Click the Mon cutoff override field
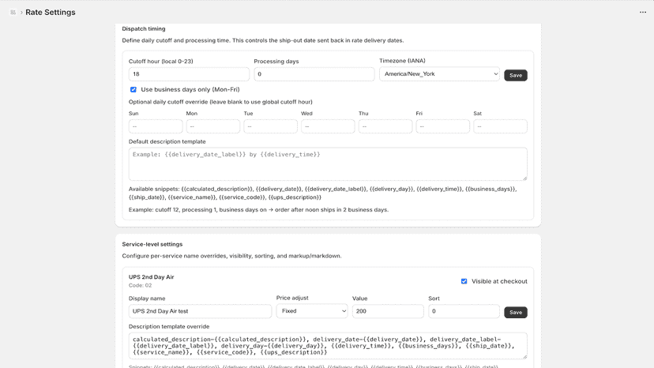The height and width of the screenshot is (368, 654). point(213,126)
